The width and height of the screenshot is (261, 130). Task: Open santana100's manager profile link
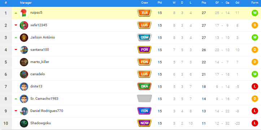[40, 49]
